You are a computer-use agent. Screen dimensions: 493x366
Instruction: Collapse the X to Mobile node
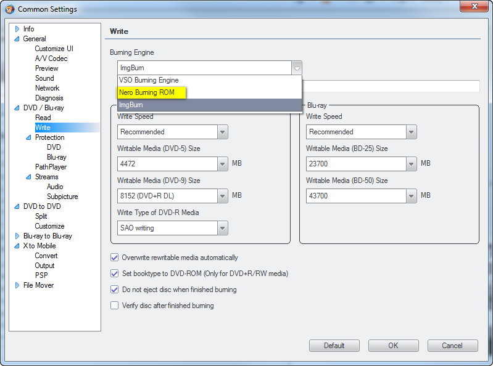[17, 246]
